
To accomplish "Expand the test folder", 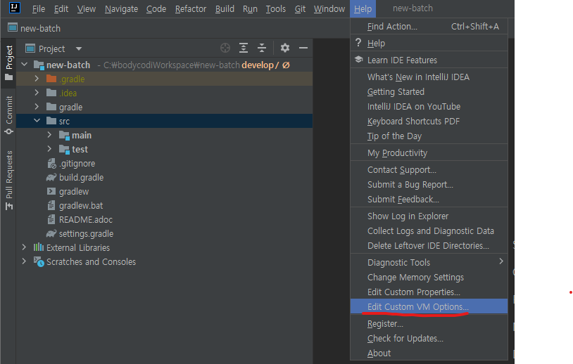I will [x=49, y=149].
